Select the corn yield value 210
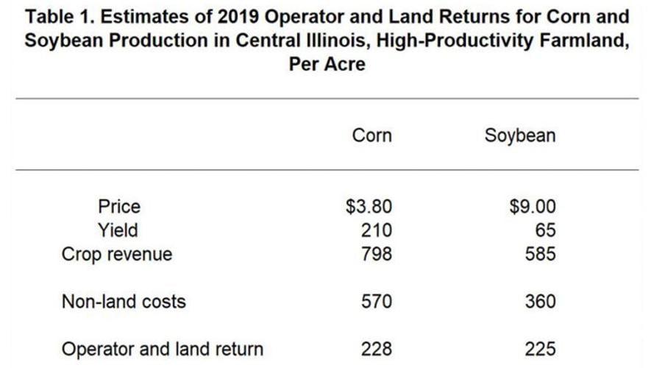Screen dimensions: 654x368 pyautogui.click(x=377, y=230)
